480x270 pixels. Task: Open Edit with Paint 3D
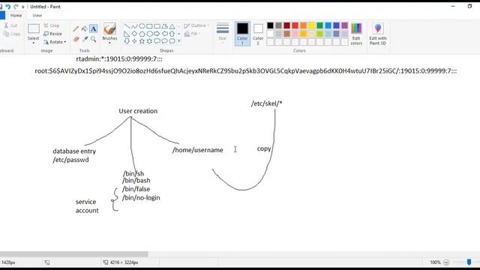pyautogui.click(x=378, y=34)
